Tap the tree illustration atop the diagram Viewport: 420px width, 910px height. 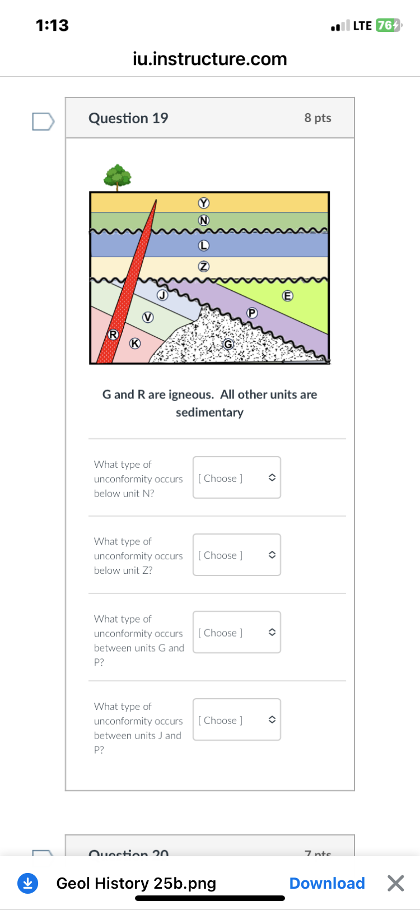coord(118,175)
